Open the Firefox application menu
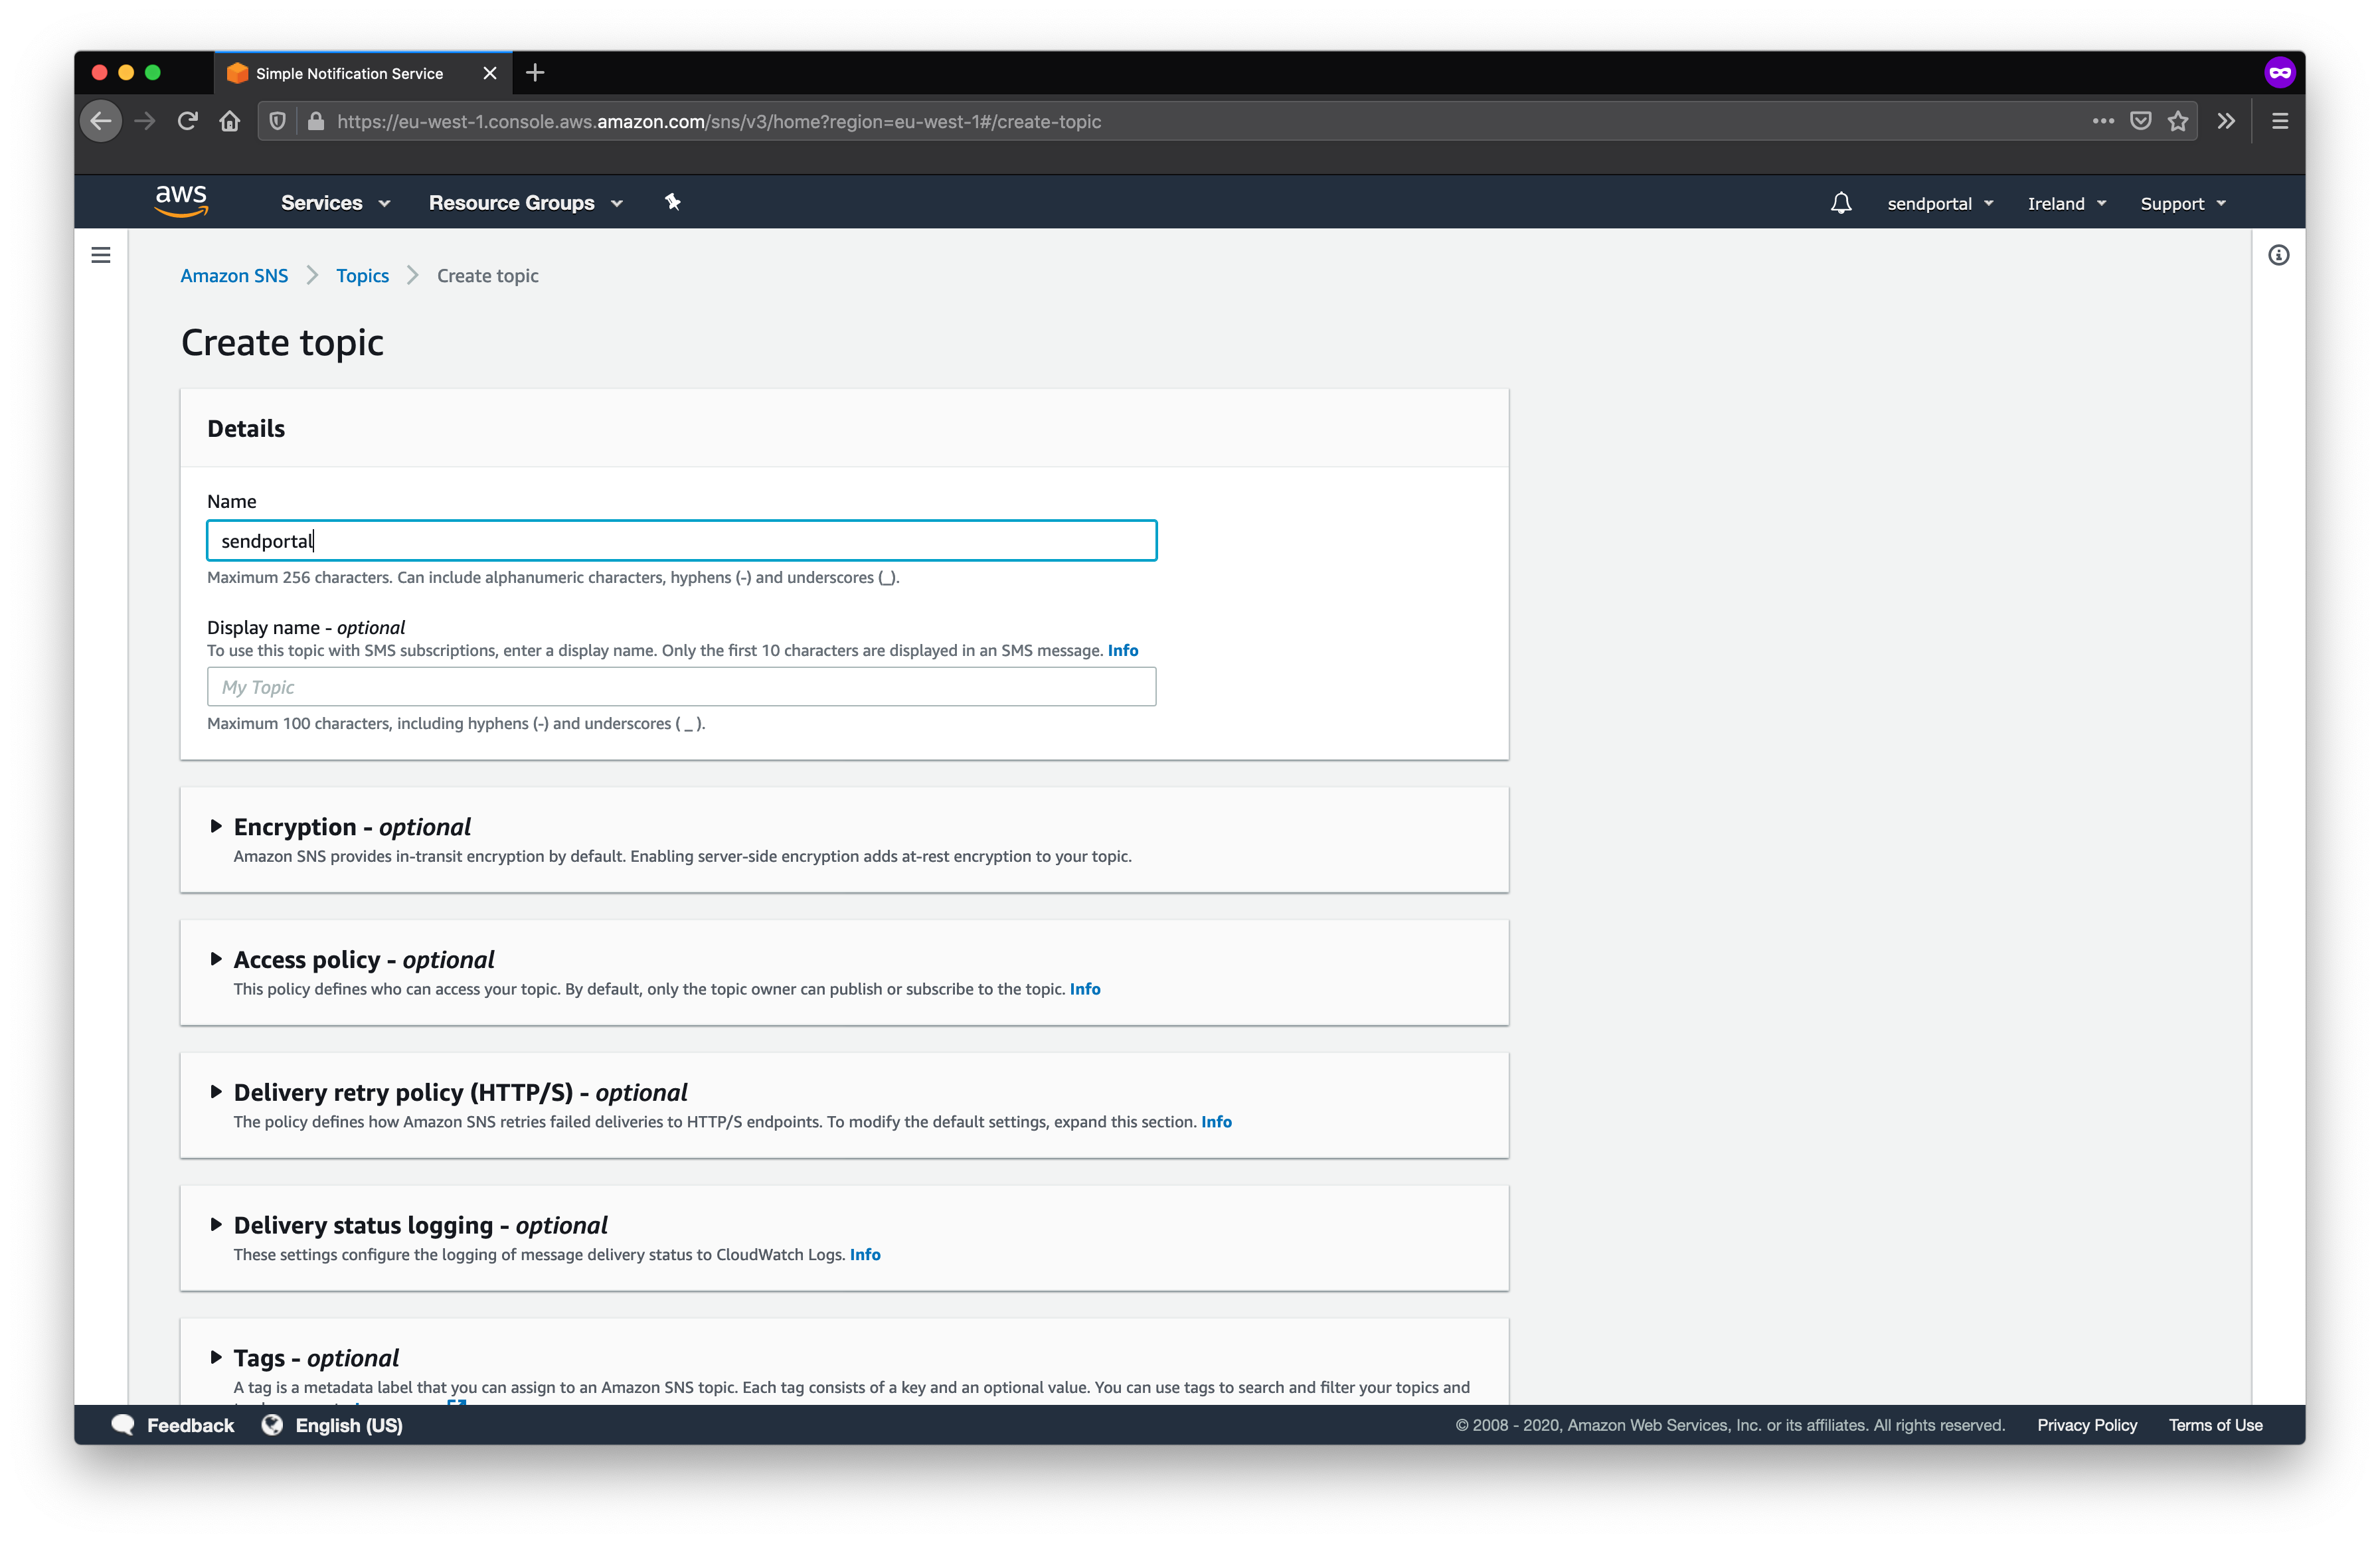Viewport: 2380px width, 1543px height. pyautogui.click(x=2280, y=121)
